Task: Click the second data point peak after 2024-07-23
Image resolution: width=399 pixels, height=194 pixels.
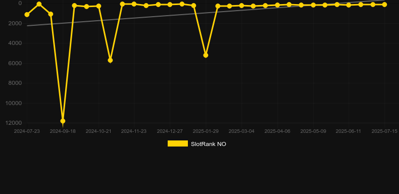Action: point(39,4)
